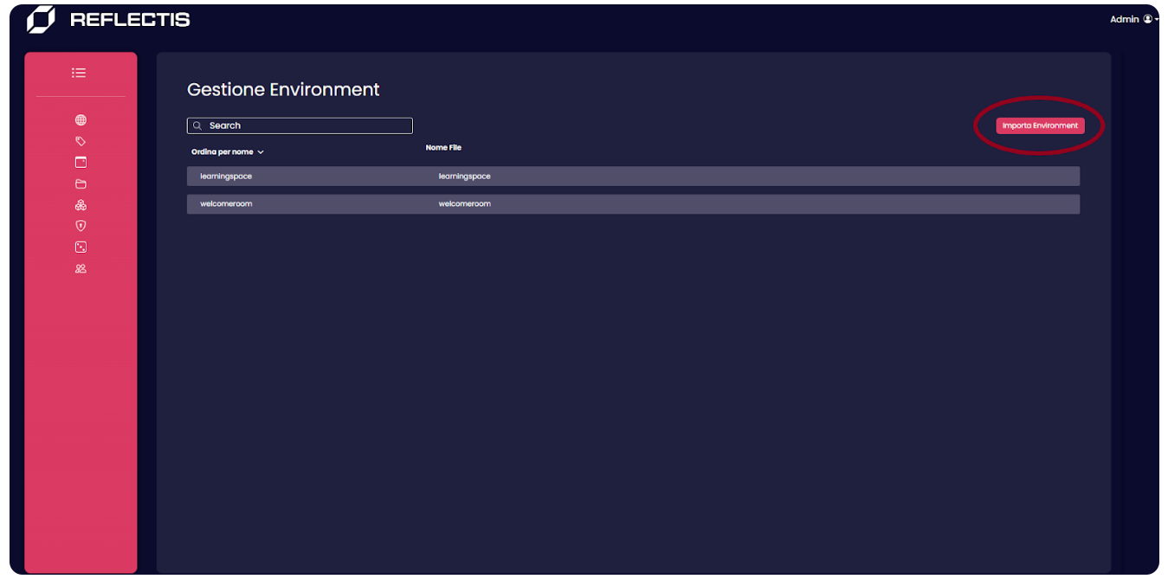The width and height of the screenshot is (1168, 579).
Task: Click the window panel sidebar icon
Action: click(x=81, y=162)
